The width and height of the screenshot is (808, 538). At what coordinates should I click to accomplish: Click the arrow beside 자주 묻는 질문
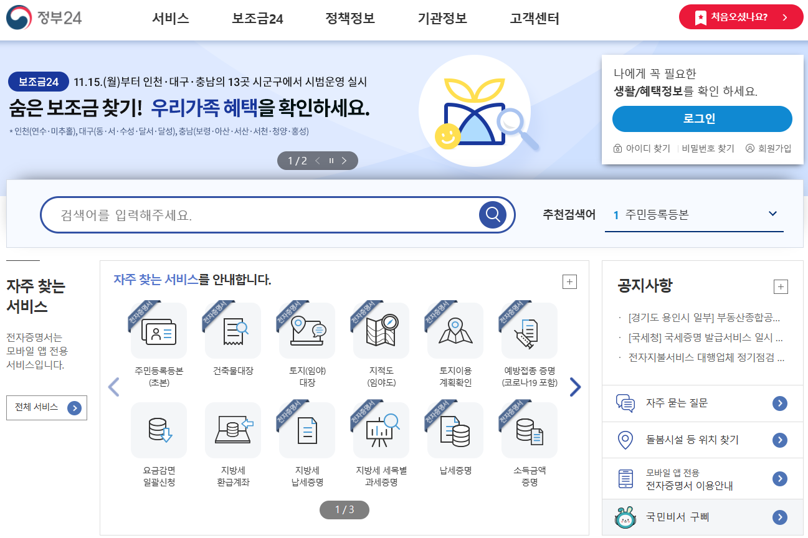click(x=780, y=404)
